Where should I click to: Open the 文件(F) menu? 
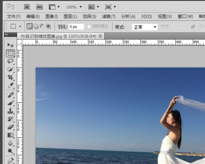[14, 16]
